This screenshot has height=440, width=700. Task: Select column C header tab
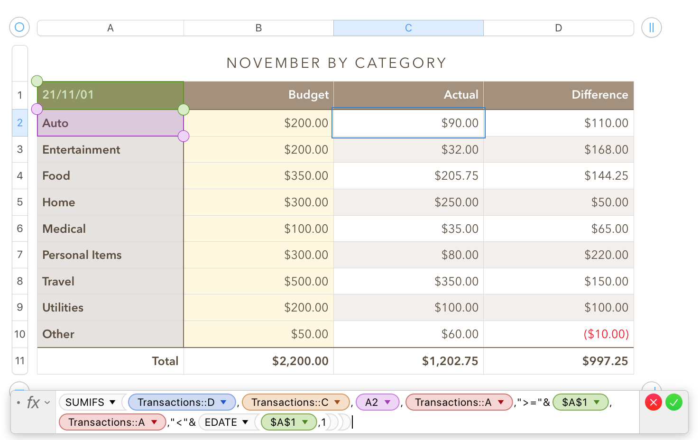[408, 28]
